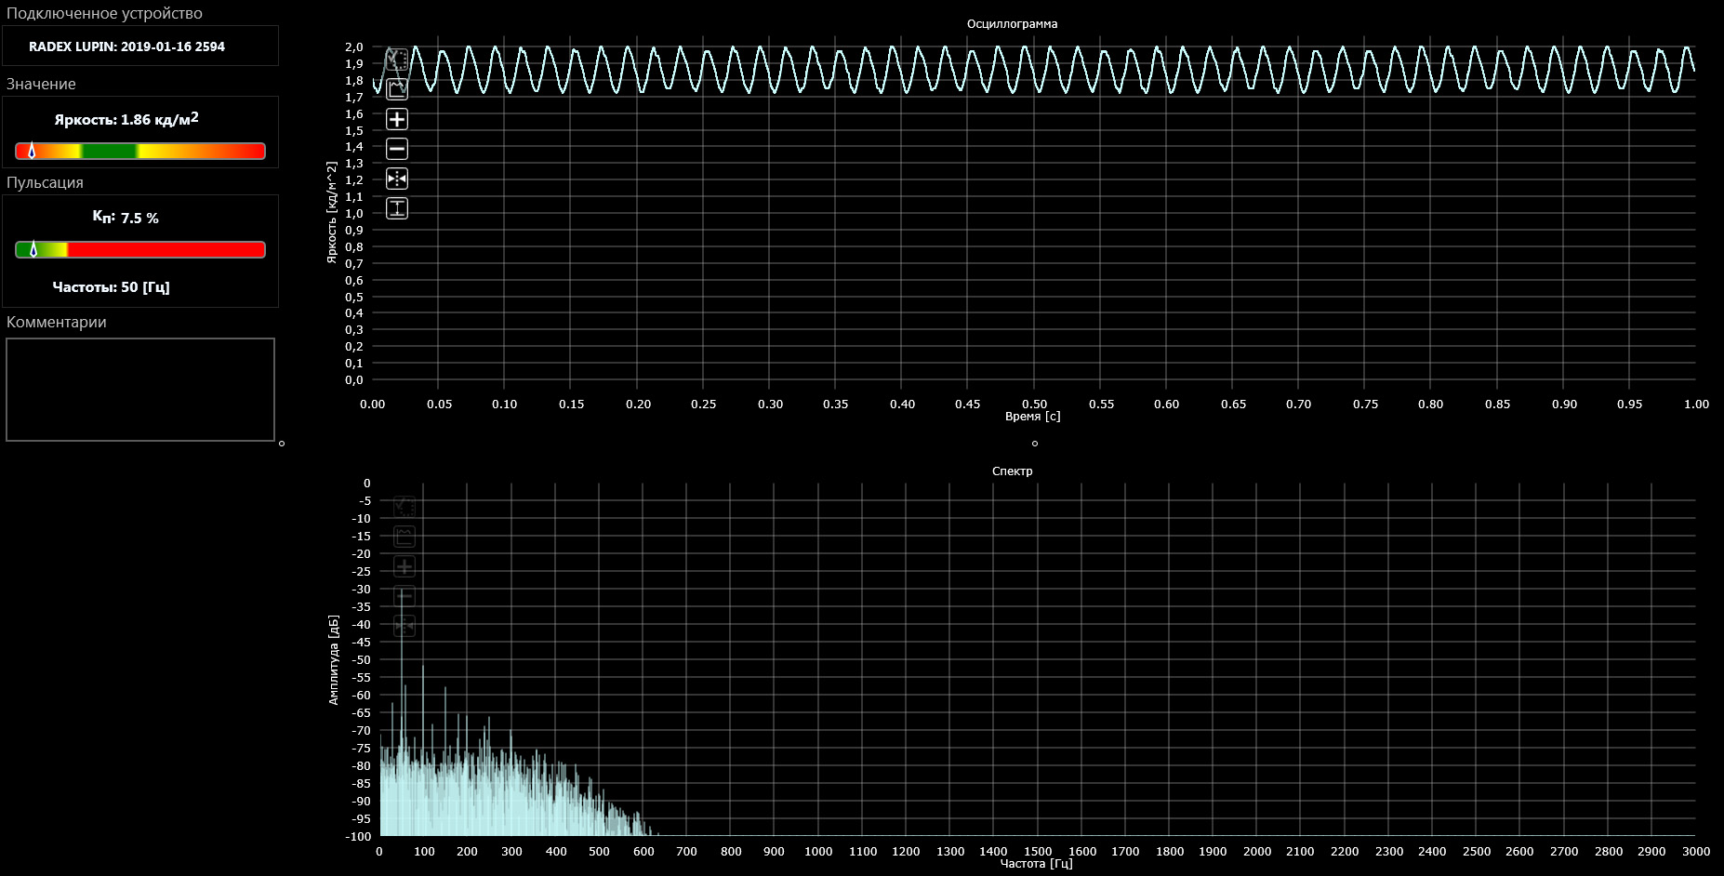Screen dimensions: 1724x876
Task: Zoom in on the spectrum with plus icon
Action: click(x=404, y=566)
